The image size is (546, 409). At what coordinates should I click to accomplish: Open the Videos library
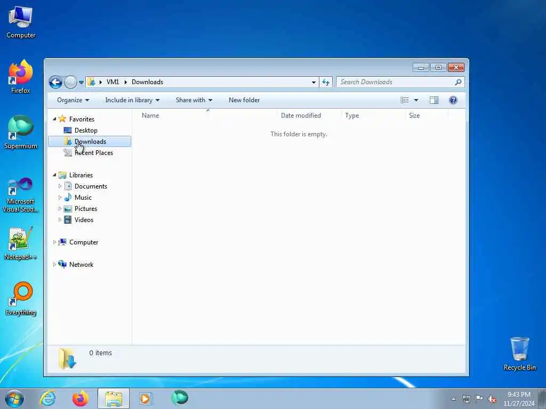coord(84,220)
